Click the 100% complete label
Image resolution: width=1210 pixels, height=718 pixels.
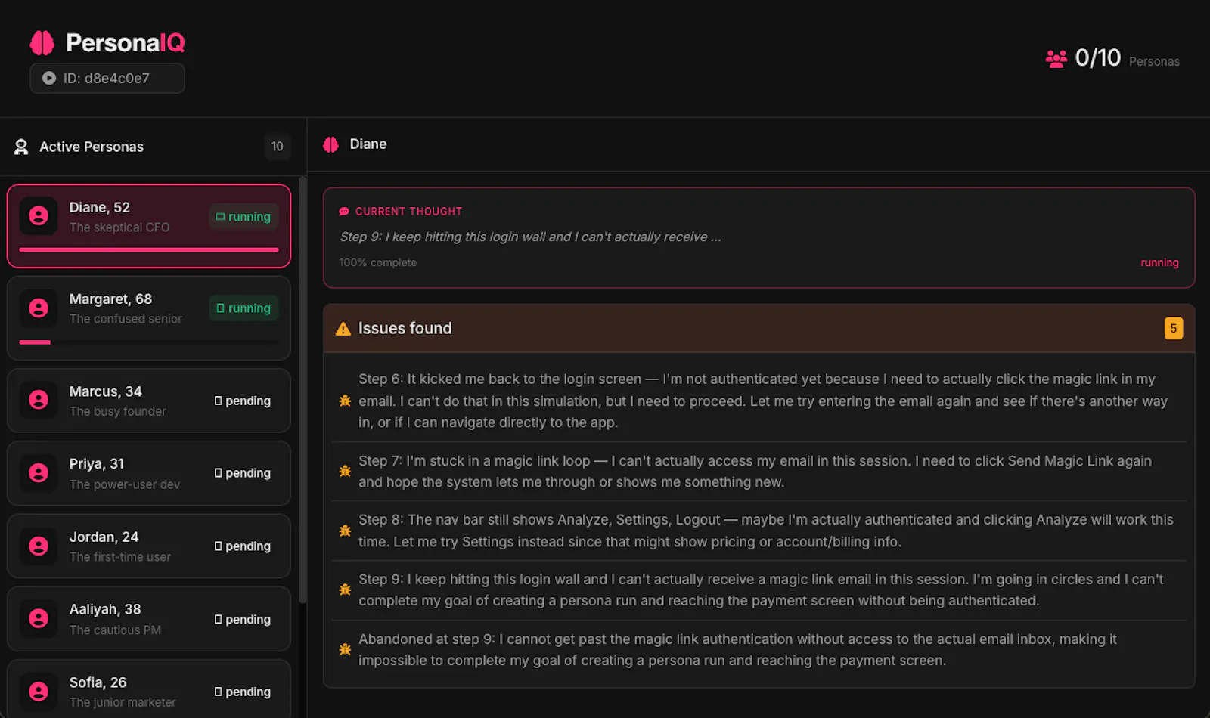(377, 262)
